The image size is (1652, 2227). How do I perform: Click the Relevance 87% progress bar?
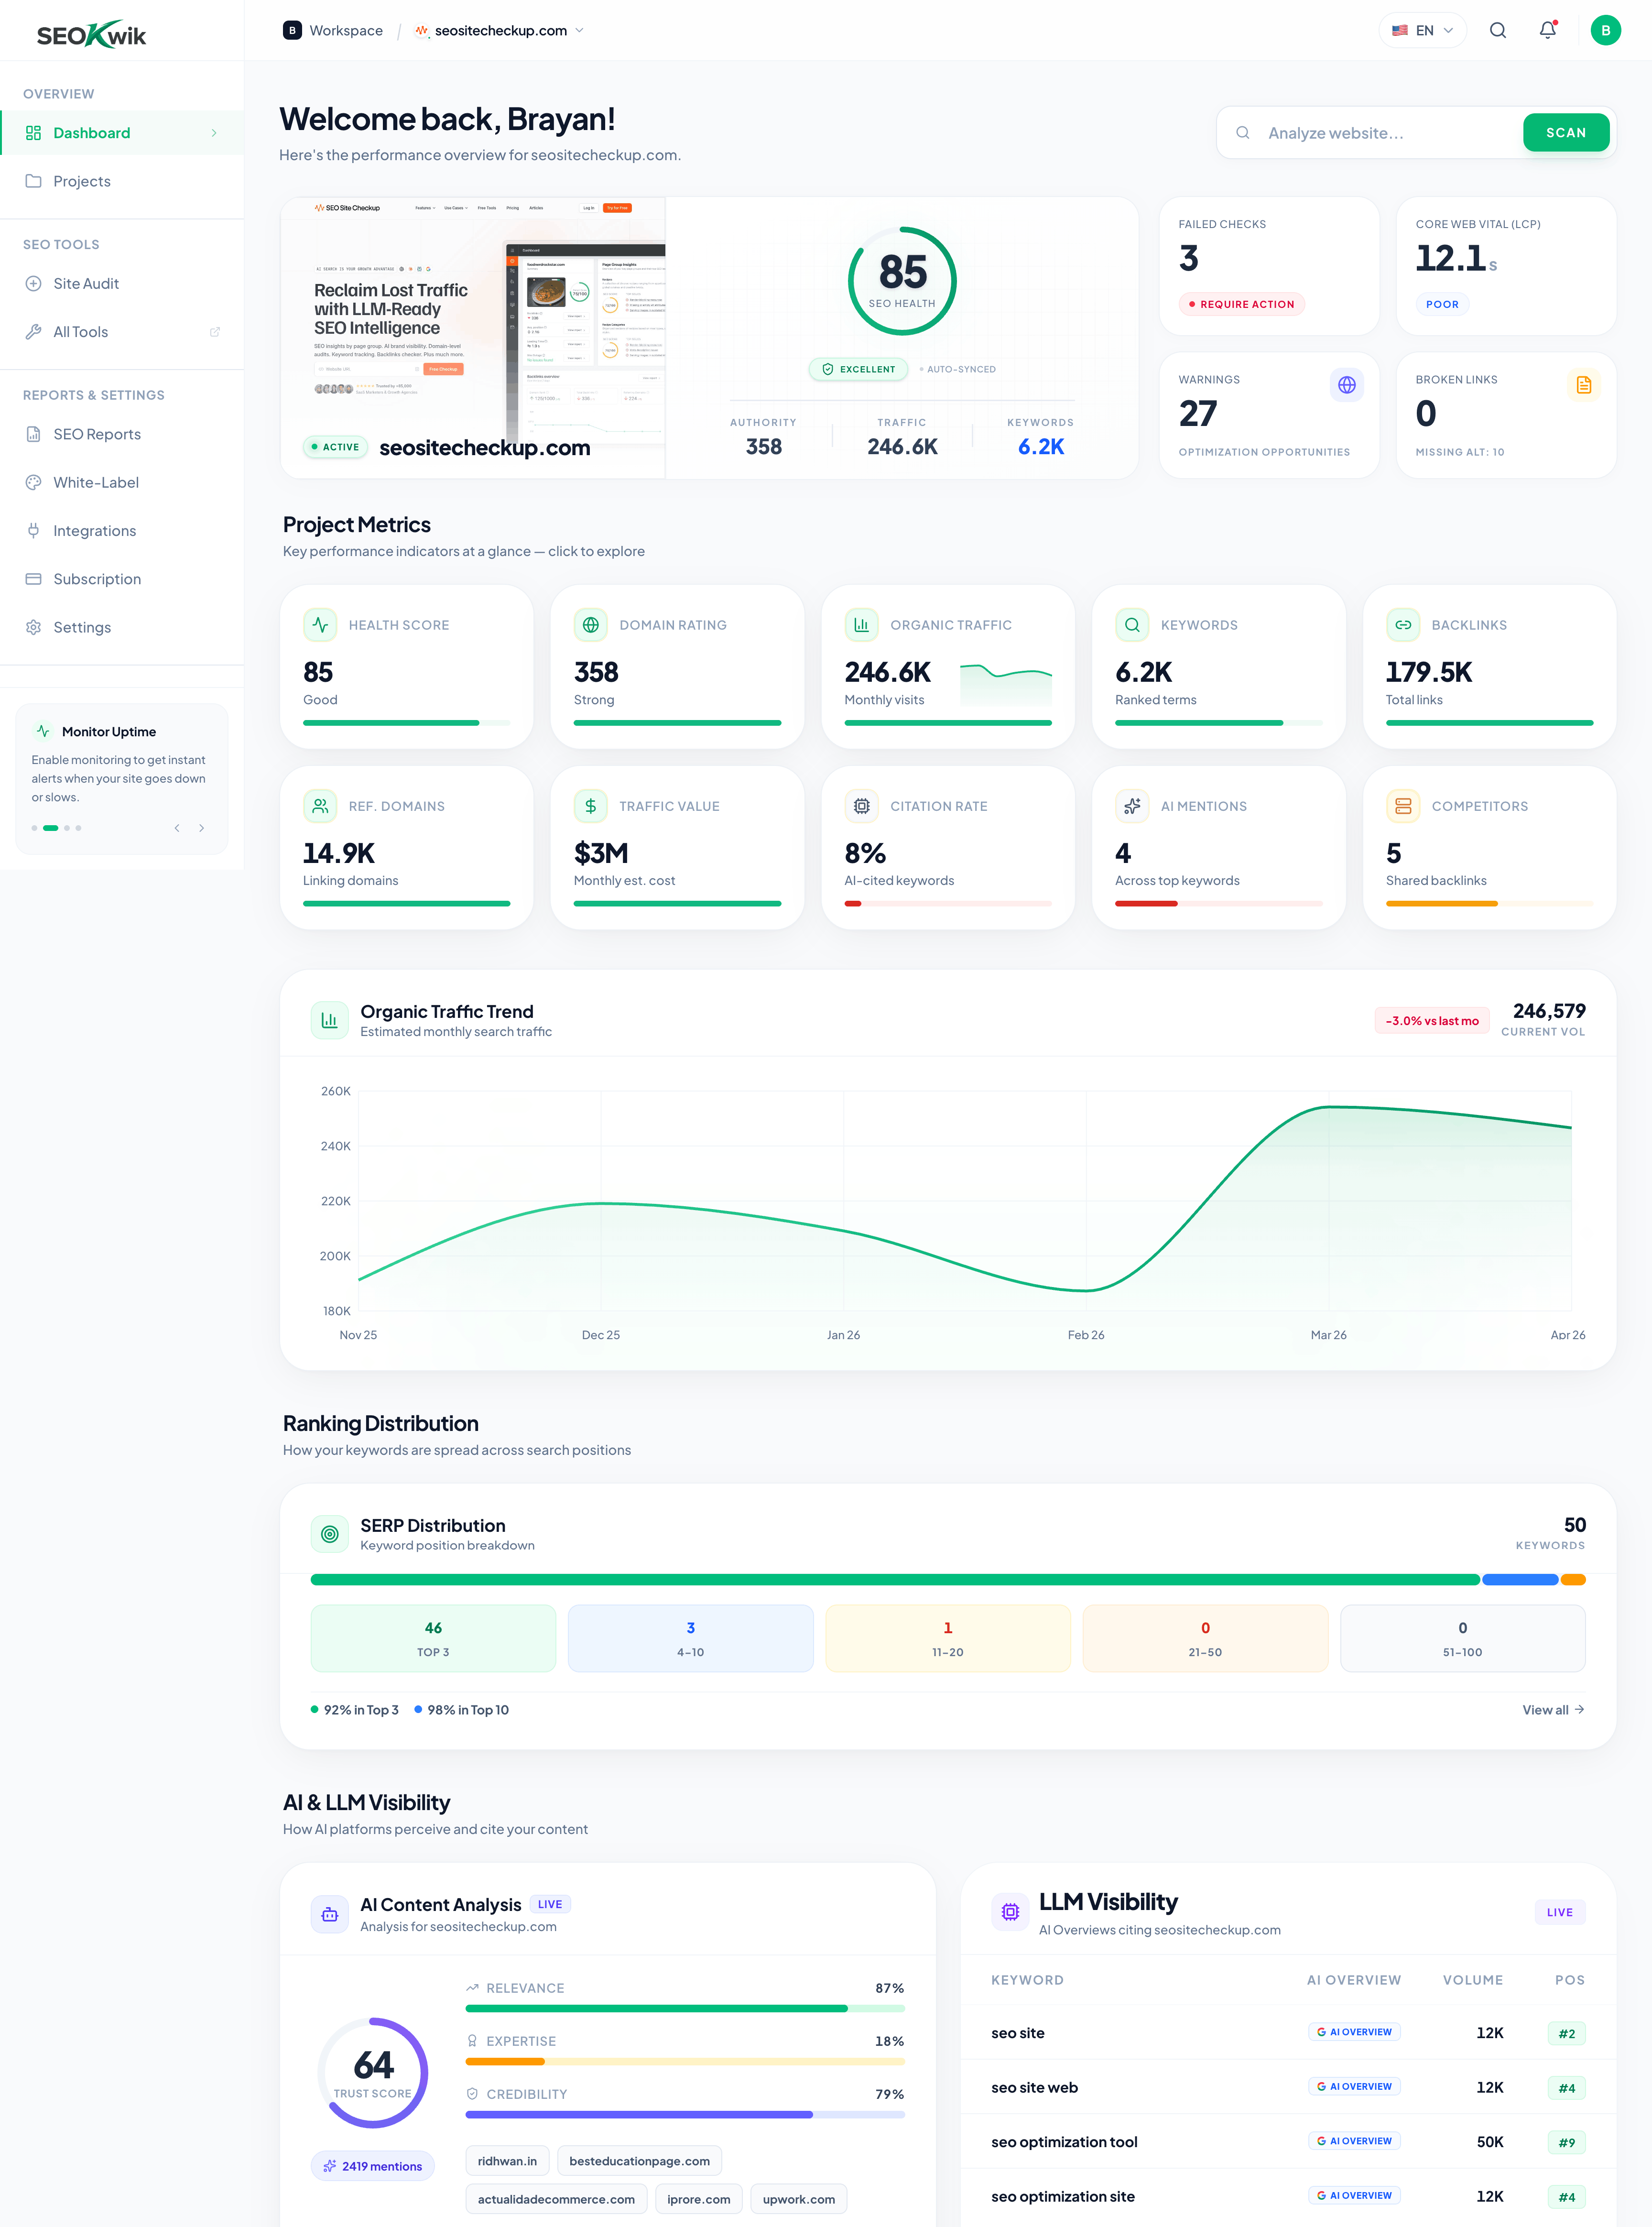tap(685, 2008)
